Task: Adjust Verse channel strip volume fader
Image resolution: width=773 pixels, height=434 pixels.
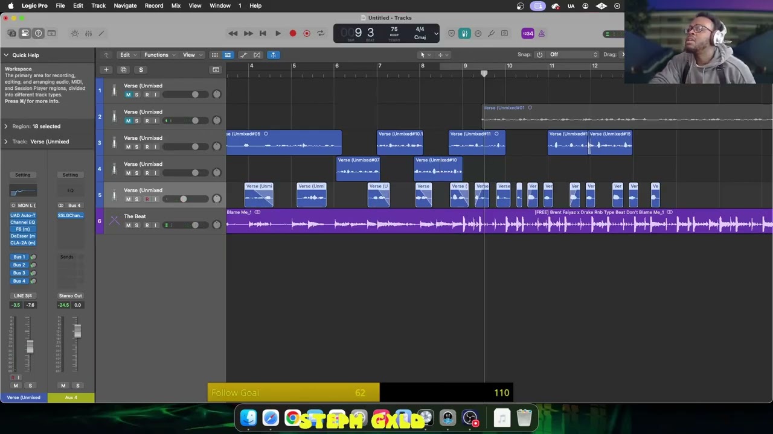Action: [30, 347]
